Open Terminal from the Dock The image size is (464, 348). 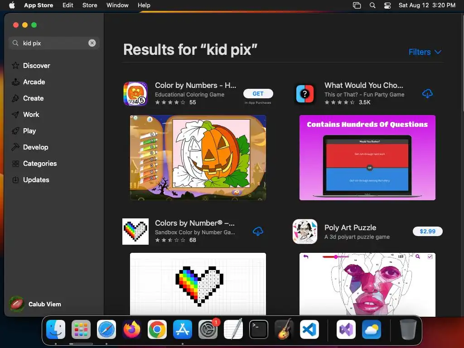[259, 329]
